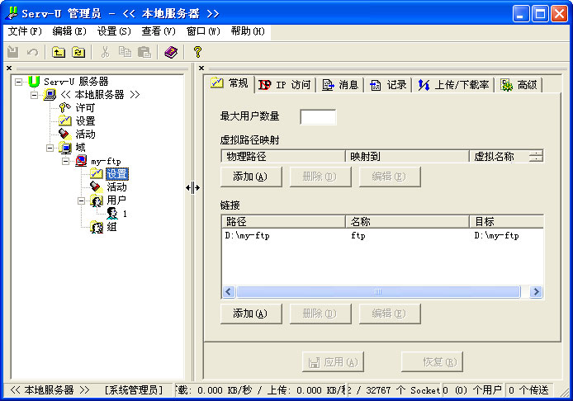The width and height of the screenshot is (573, 401).
Task: Open the server-level 设置 node
Action: (x=85, y=121)
